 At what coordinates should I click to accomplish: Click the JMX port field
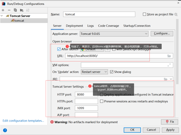[x=86, y=108]
